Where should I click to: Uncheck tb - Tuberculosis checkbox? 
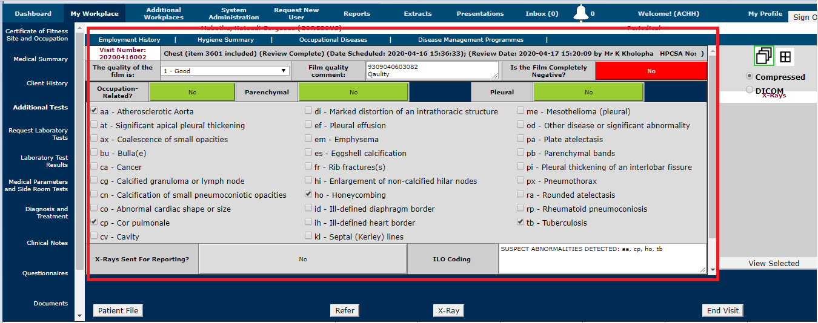(x=520, y=223)
